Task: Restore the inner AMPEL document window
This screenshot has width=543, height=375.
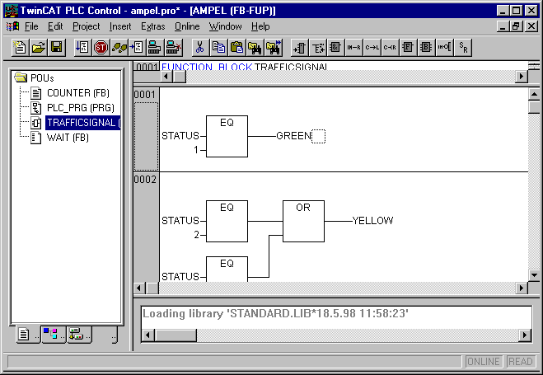Action: (x=516, y=26)
